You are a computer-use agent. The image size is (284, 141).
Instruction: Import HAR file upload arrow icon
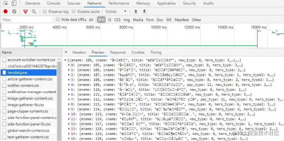[x=136, y=12]
